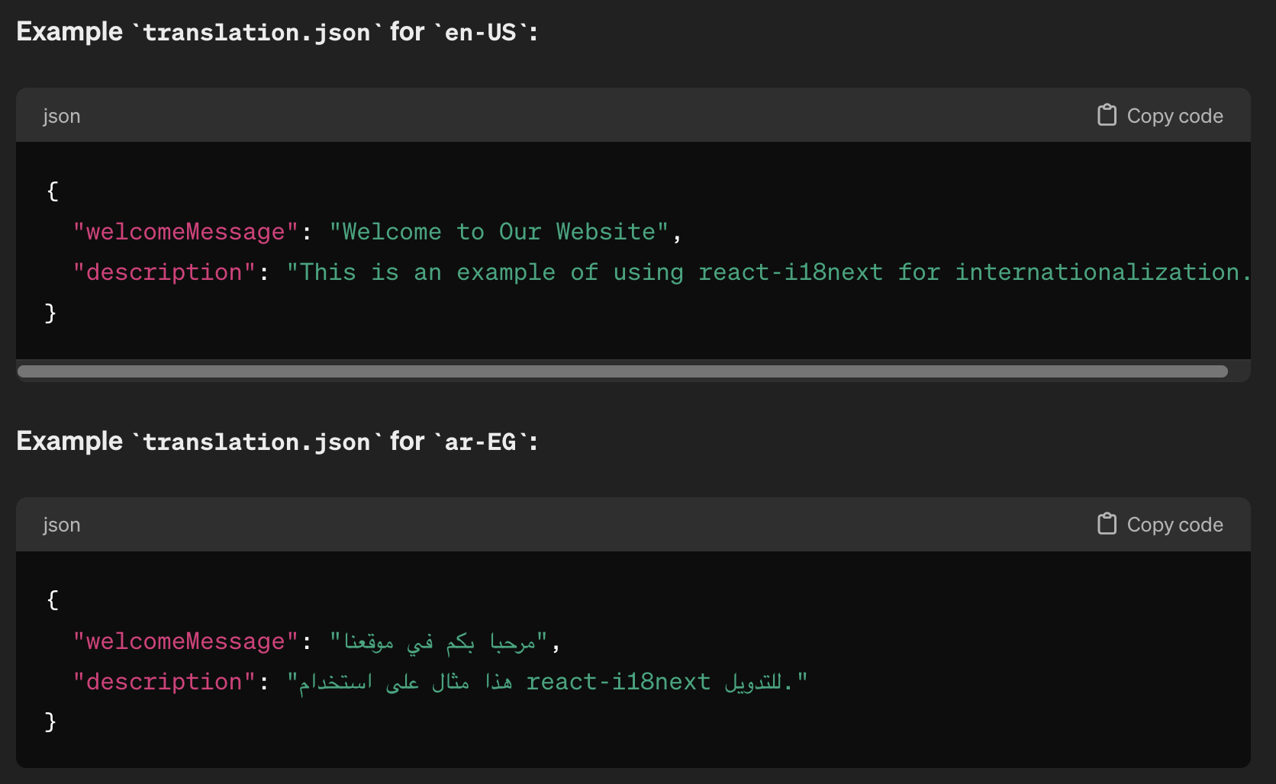
Task: Select the json language label on the first block
Action: 61,115
